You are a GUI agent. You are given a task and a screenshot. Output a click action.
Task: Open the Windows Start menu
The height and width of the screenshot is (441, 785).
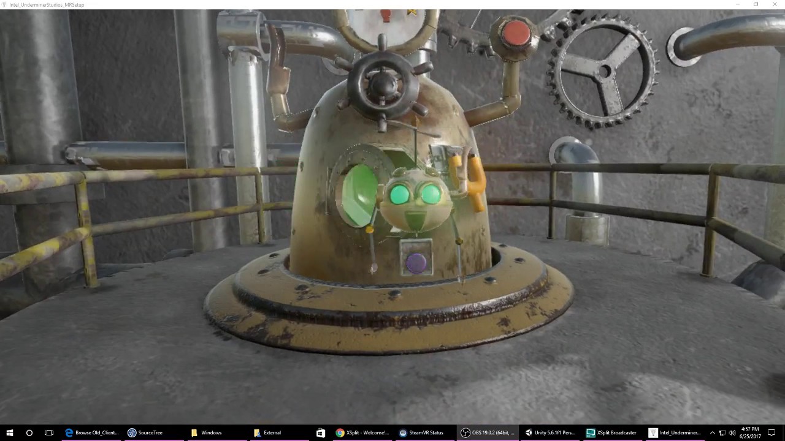[x=9, y=432]
